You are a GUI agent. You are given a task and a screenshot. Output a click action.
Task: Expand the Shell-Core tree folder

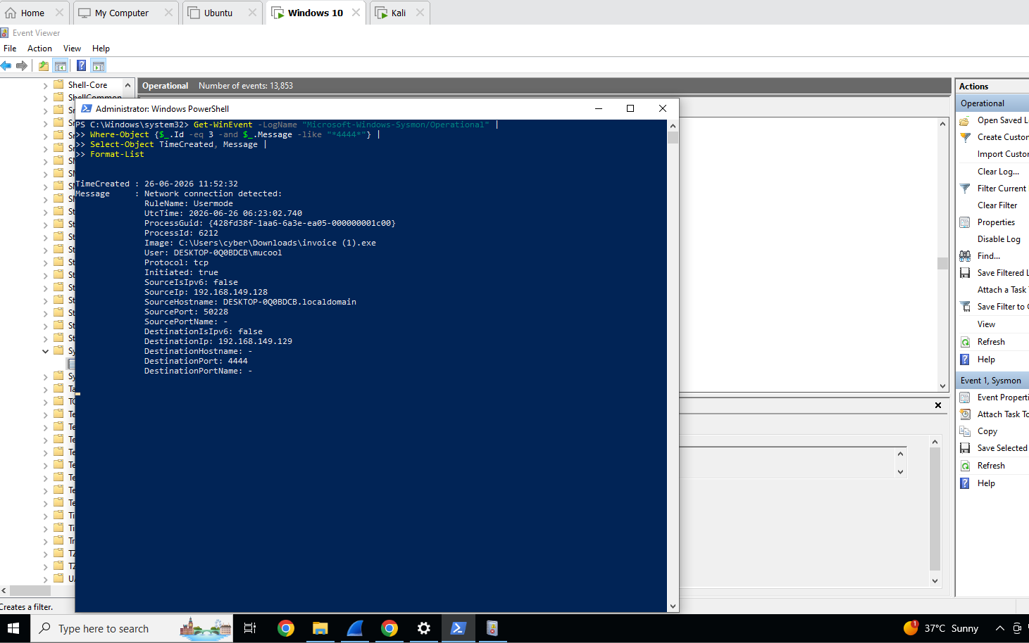click(x=46, y=85)
